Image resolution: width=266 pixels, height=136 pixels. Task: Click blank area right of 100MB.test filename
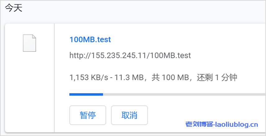pyautogui.click(x=186, y=40)
